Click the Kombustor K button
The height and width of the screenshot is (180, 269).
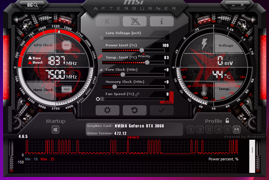coord(108,21)
